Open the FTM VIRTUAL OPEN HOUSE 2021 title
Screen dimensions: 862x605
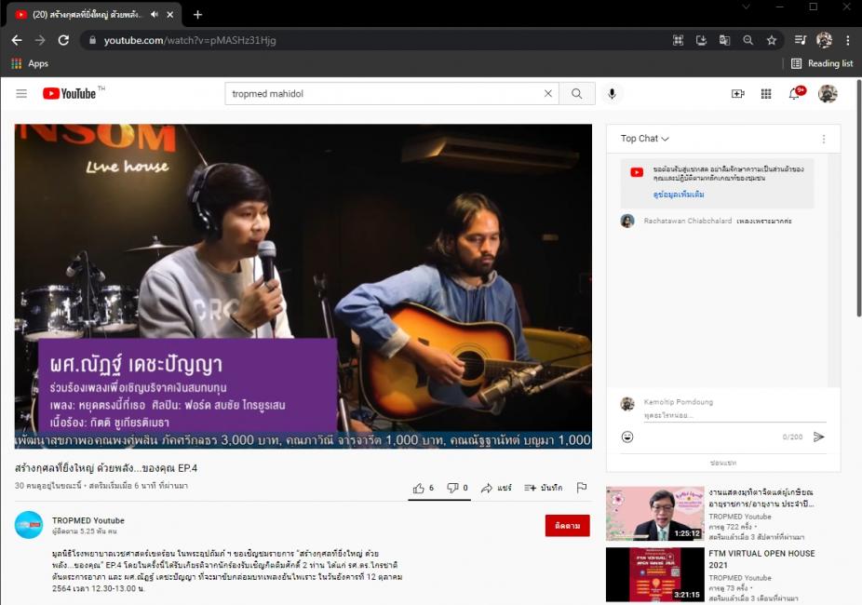762,558
